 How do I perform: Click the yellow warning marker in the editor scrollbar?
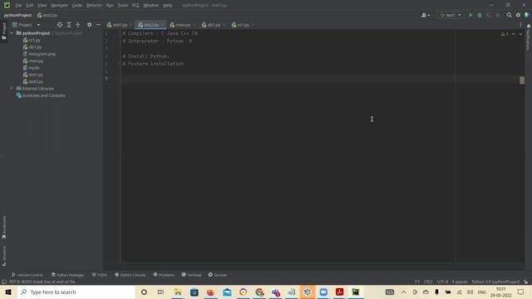tap(522, 81)
